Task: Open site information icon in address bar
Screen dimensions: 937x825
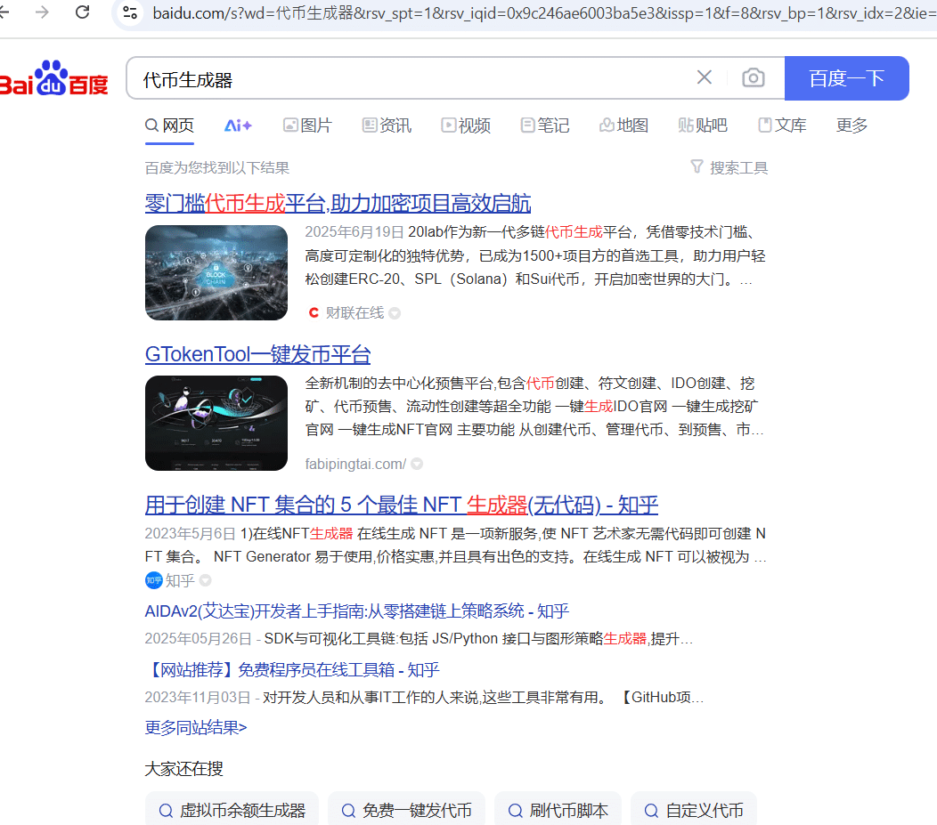Action: click(x=130, y=12)
